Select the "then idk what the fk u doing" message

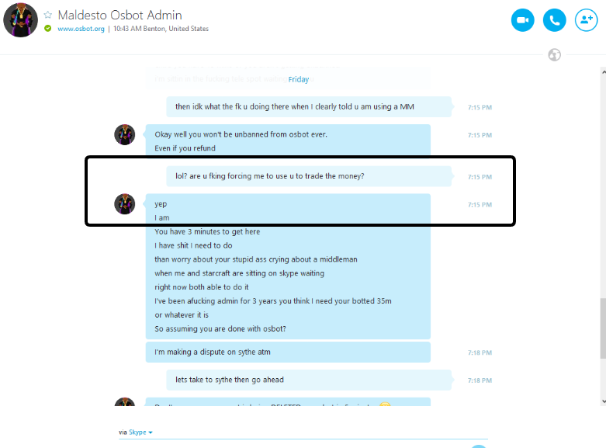click(309, 107)
